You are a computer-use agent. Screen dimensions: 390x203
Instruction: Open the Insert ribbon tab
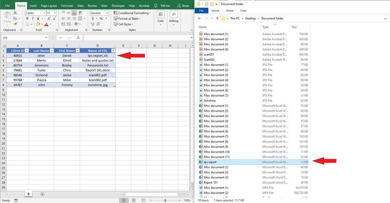pos(33,6)
